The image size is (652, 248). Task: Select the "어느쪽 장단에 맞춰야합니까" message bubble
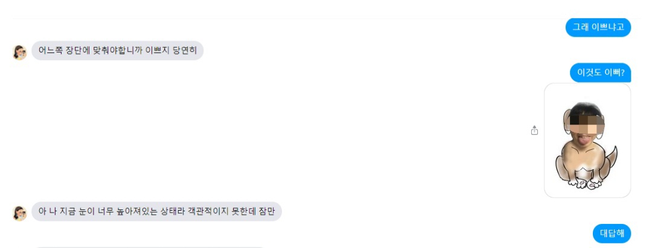coord(117,51)
